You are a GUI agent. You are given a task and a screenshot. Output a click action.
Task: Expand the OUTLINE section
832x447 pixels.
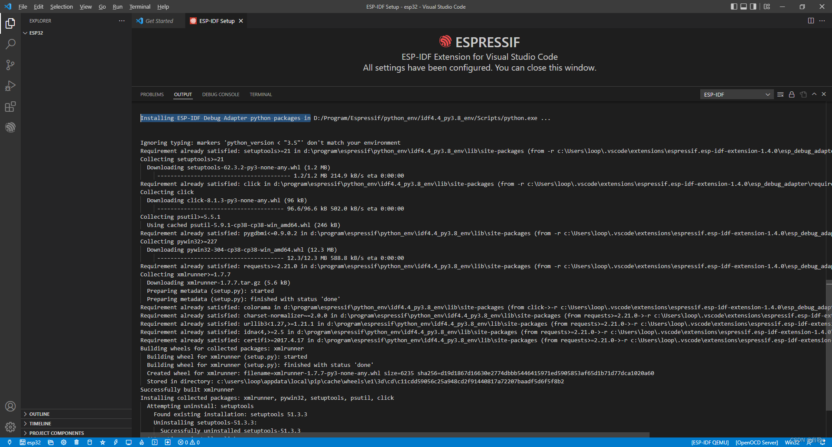coord(76,414)
